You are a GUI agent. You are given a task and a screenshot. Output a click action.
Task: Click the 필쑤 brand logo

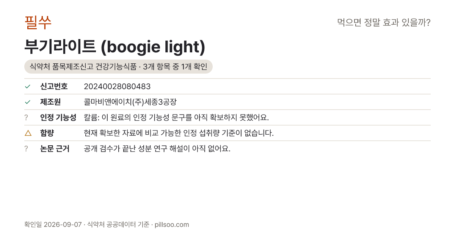[x=38, y=22]
